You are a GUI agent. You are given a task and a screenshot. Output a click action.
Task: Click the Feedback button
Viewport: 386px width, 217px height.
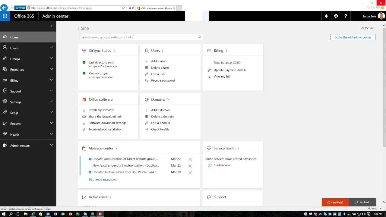(362, 202)
